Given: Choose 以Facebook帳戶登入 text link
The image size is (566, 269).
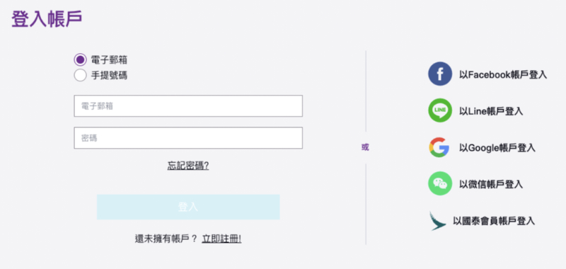Looking at the screenshot, I should [x=503, y=75].
